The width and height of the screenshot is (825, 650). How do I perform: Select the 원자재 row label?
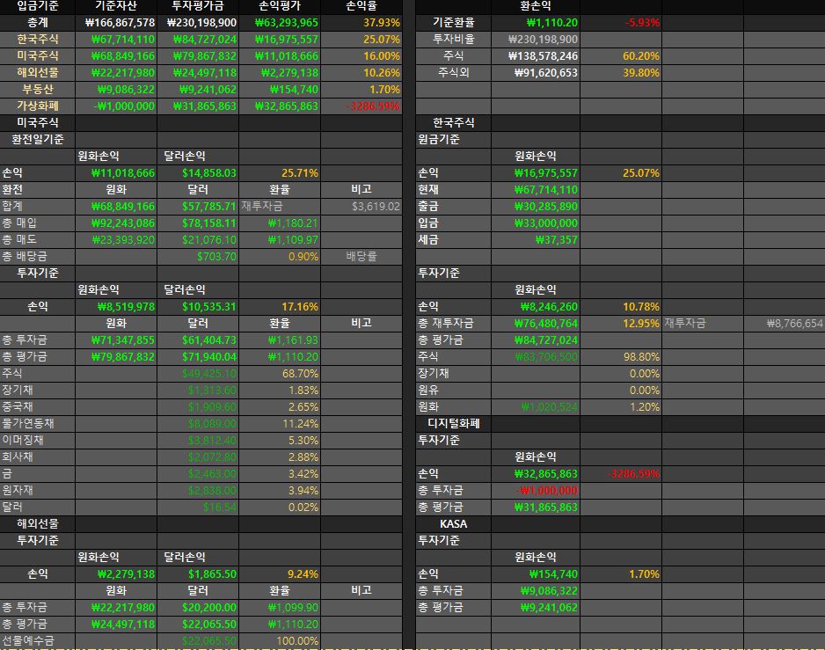[x=37, y=491]
